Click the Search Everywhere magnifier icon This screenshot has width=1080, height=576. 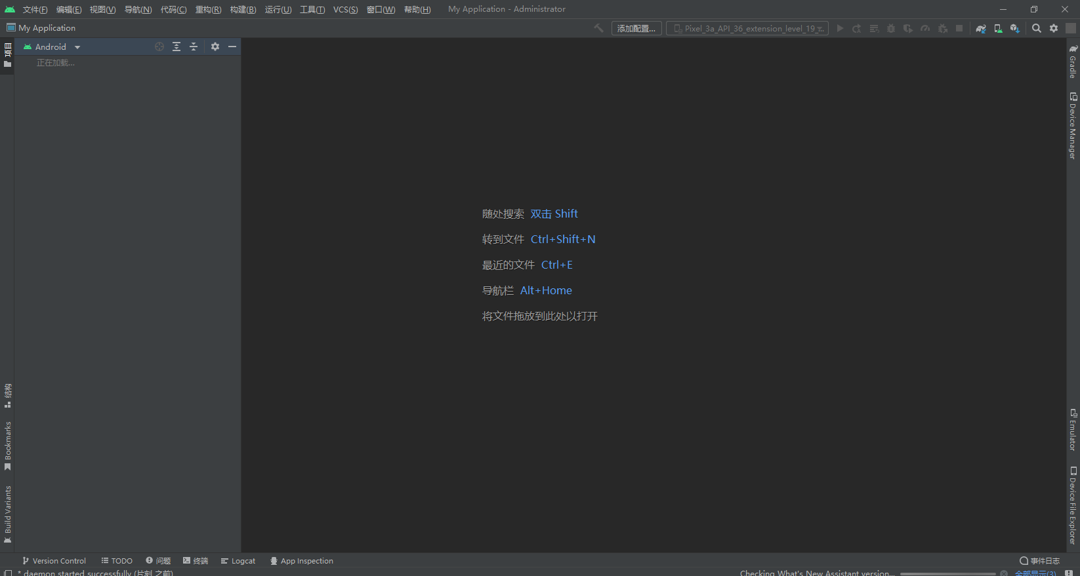1037,29
